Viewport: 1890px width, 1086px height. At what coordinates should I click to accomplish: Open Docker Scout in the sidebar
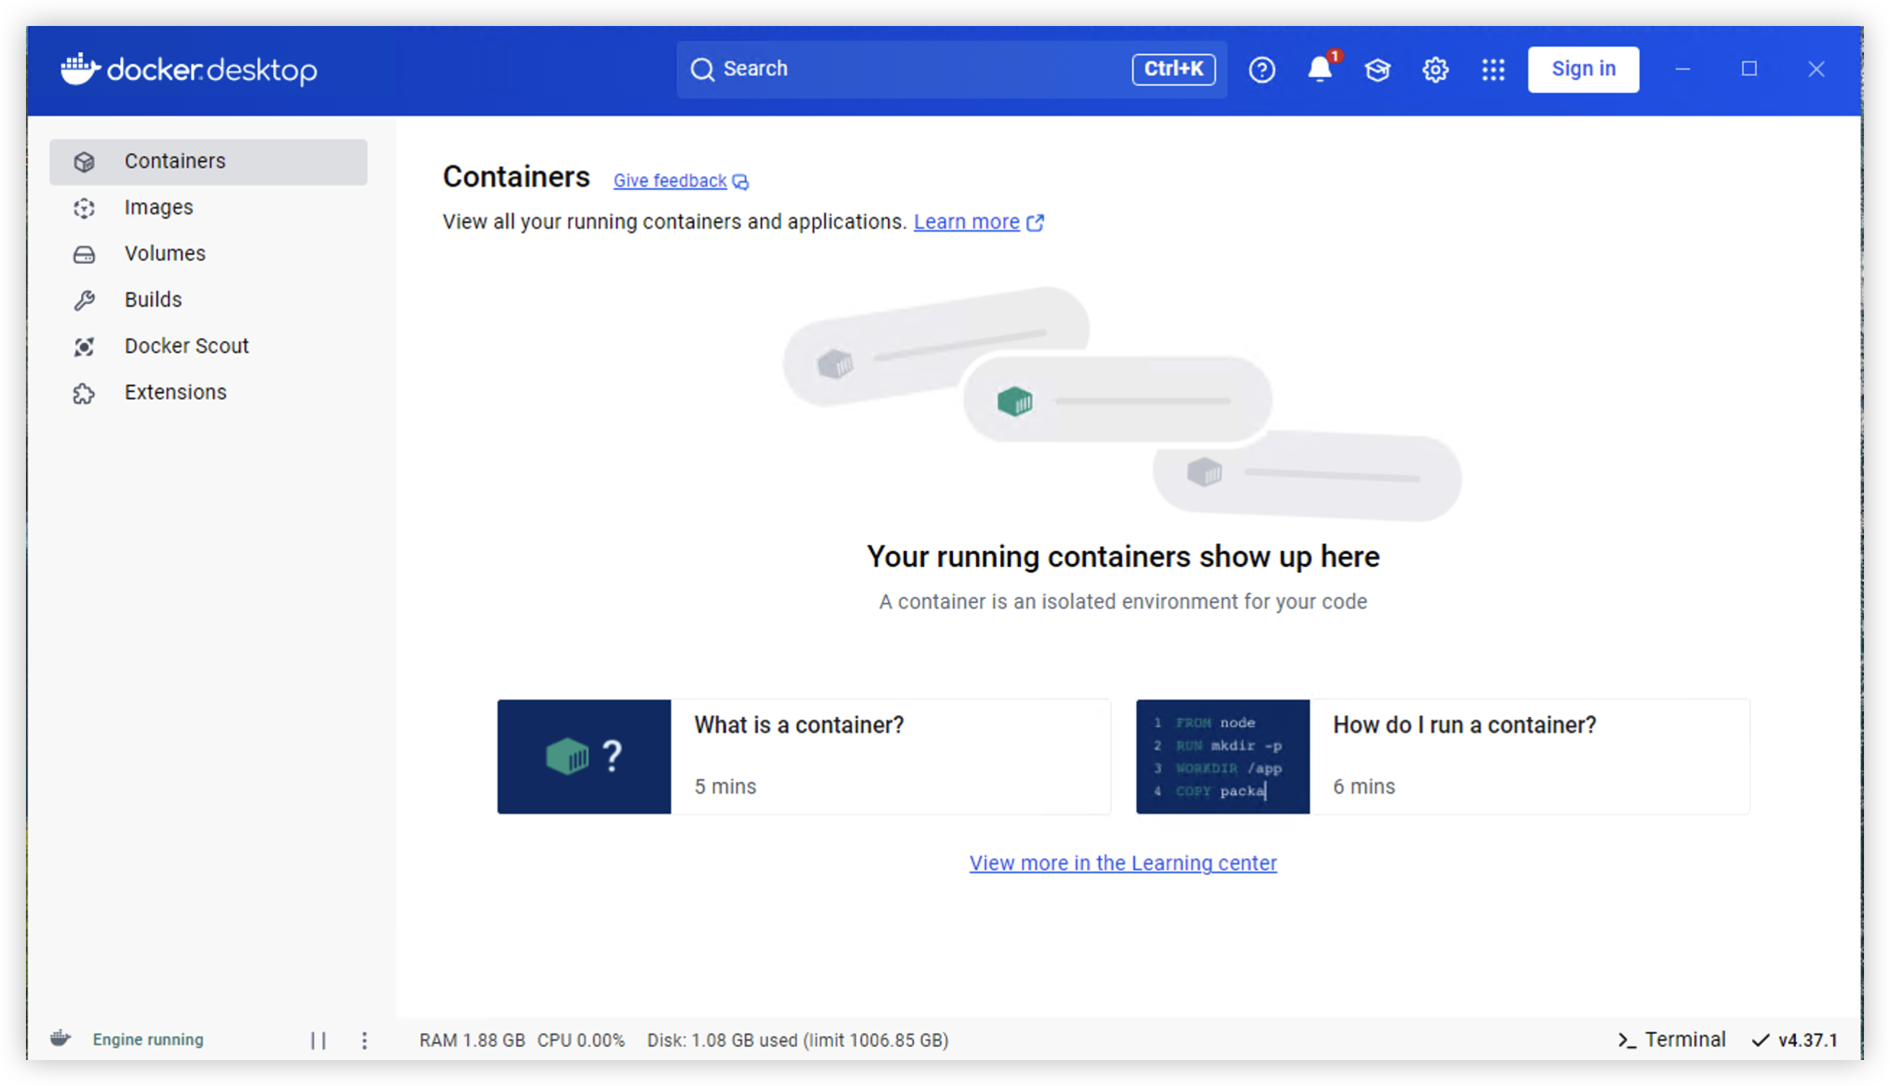(x=208, y=347)
